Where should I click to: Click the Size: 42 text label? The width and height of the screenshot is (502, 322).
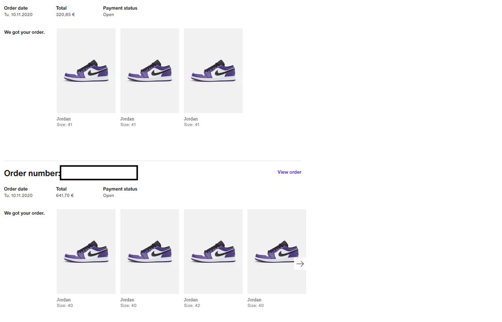pos(192,305)
